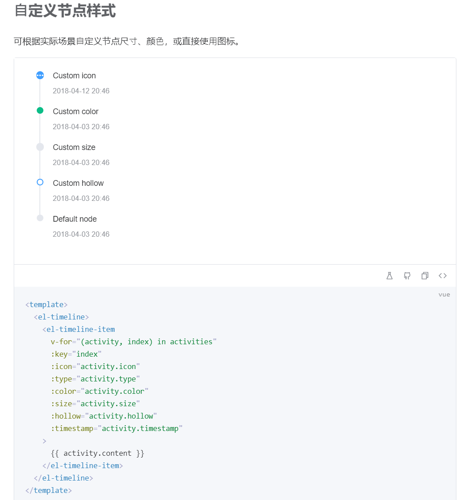
Task: Open the demo source on GitHub
Action: tap(407, 275)
